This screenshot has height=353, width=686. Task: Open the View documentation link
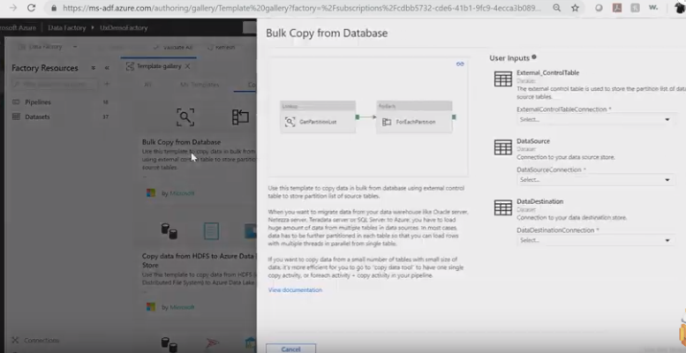pos(295,290)
